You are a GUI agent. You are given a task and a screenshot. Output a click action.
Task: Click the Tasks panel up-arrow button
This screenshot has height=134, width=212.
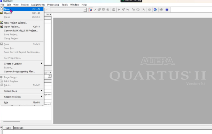[x=48, y=73]
